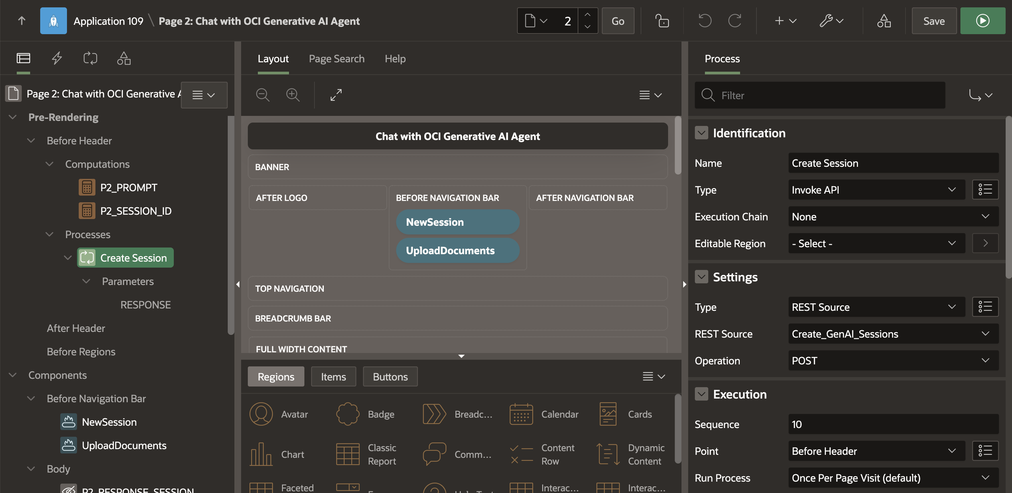
Task: Click the Undo icon
Action: click(x=705, y=21)
